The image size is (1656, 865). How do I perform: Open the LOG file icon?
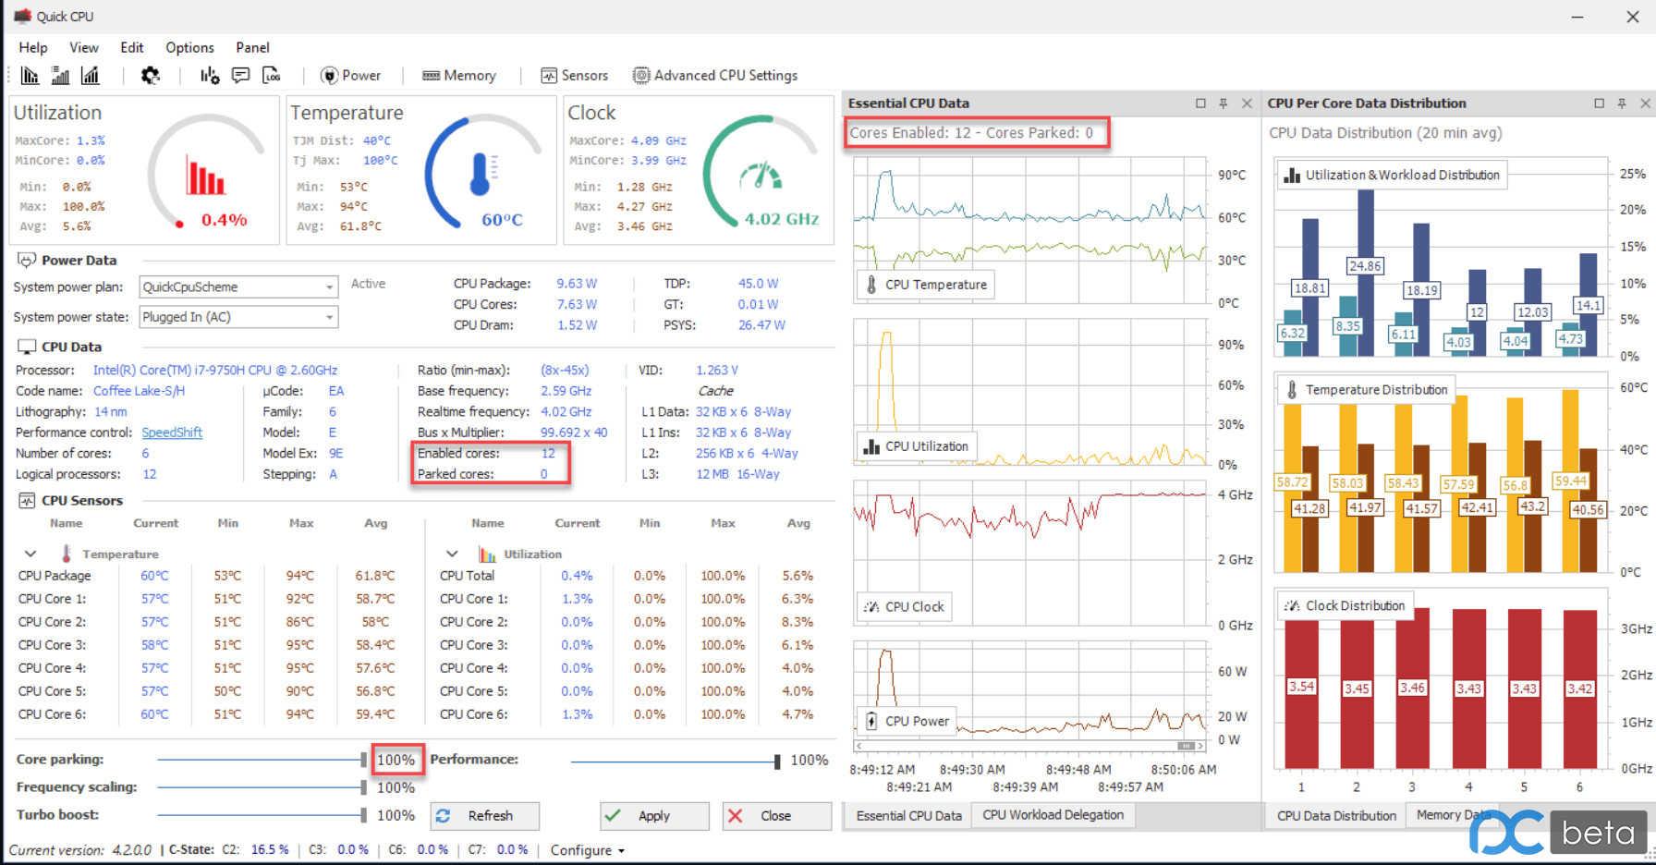click(x=271, y=76)
